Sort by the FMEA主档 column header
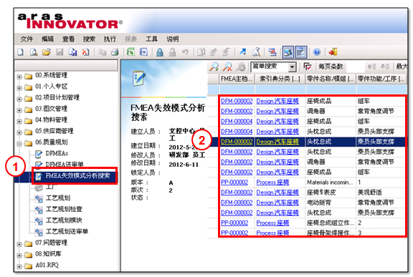 click(x=237, y=79)
